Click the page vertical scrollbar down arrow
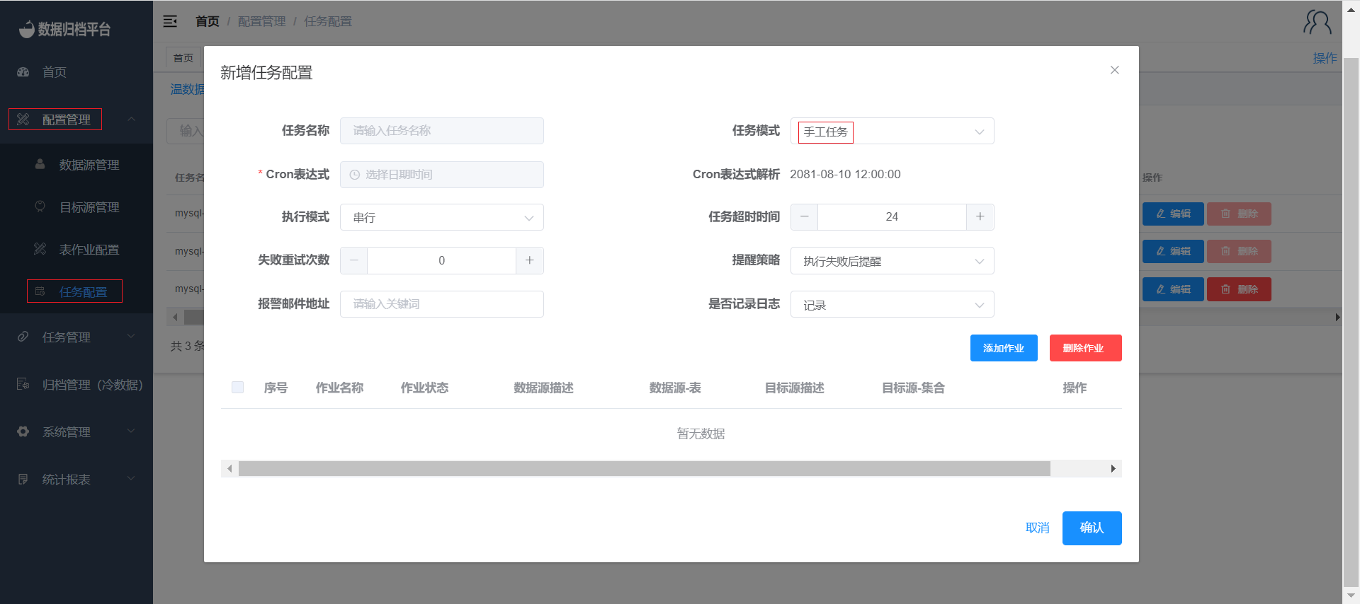The width and height of the screenshot is (1360, 604). click(1351, 595)
